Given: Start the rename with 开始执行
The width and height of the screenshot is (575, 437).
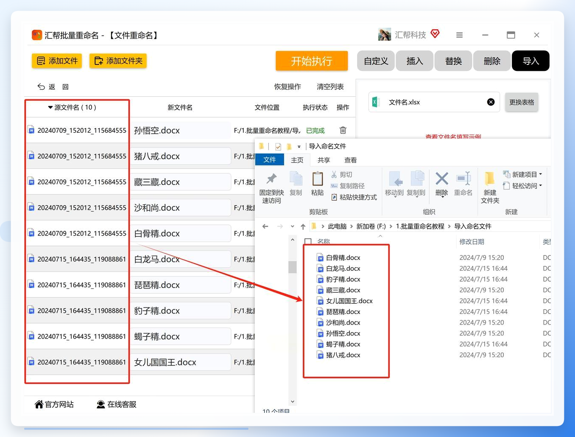Looking at the screenshot, I should tap(312, 61).
